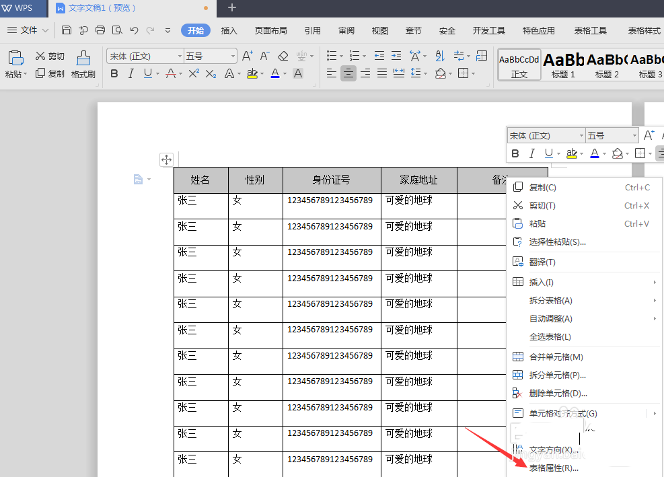Click the Sort (A-Z) icon in ribbon

[440, 56]
